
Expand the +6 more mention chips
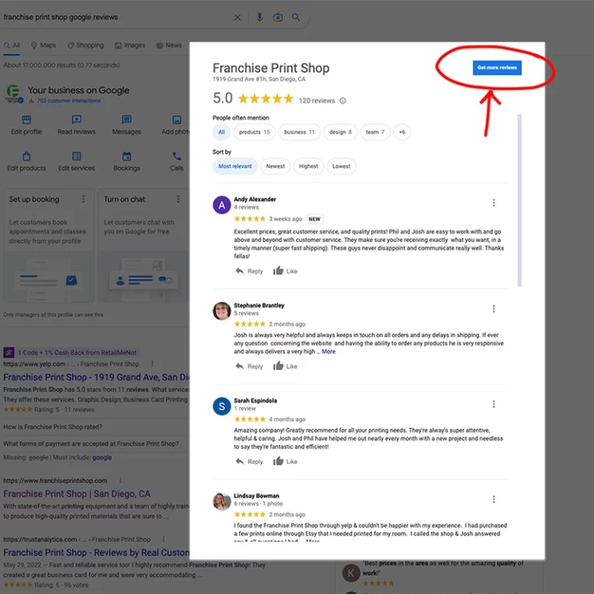pos(402,132)
